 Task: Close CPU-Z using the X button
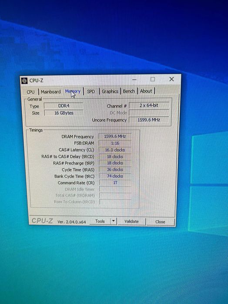pyautogui.click(x=171, y=79)
